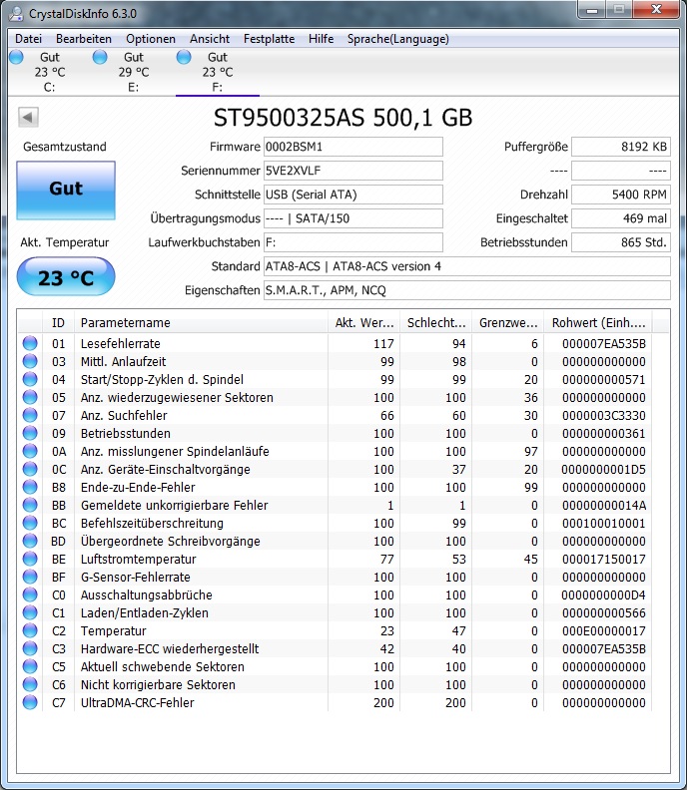
Task: Select the F: drive tab
Action: [x=218, y=72]
